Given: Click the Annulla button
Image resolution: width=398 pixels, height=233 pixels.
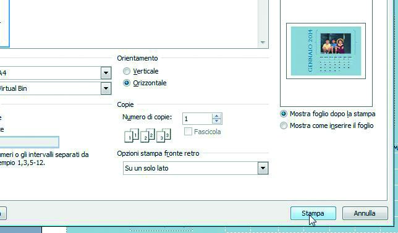Looking at the screenshot, I should [365, 213].
